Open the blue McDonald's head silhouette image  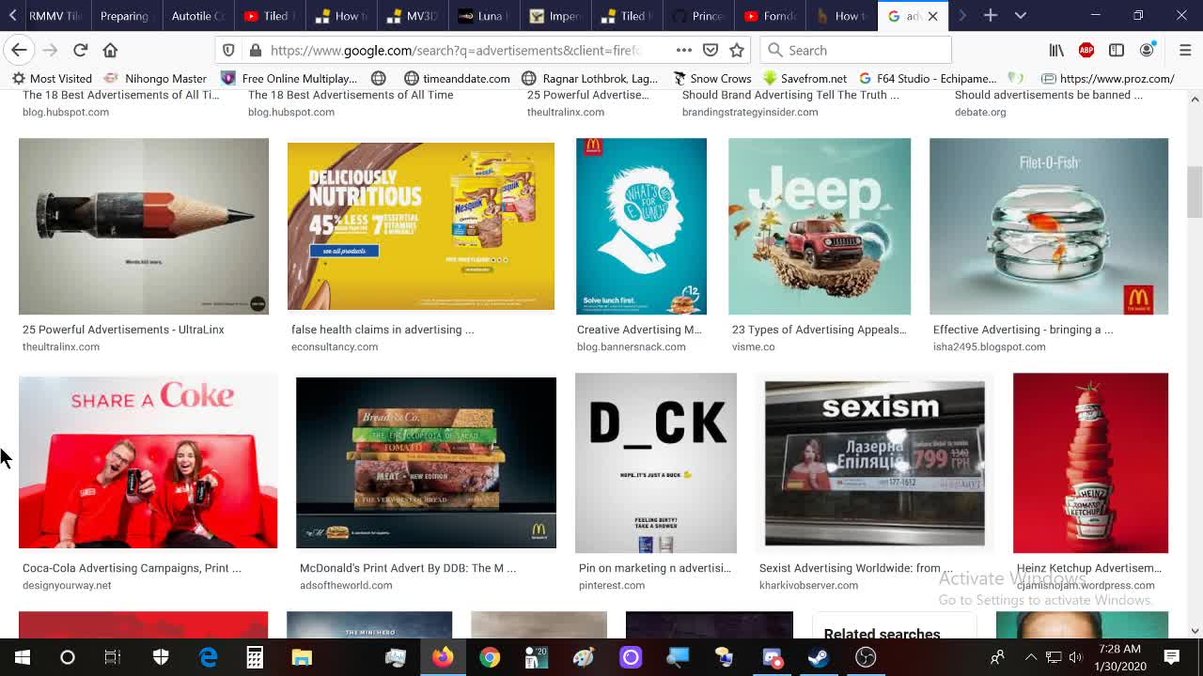(x=641, y=226)
